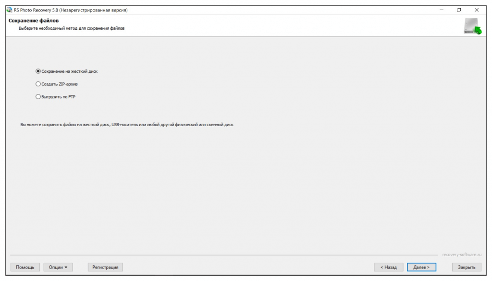
Task: Close the window using the title bar X
Action: point(476,10)
